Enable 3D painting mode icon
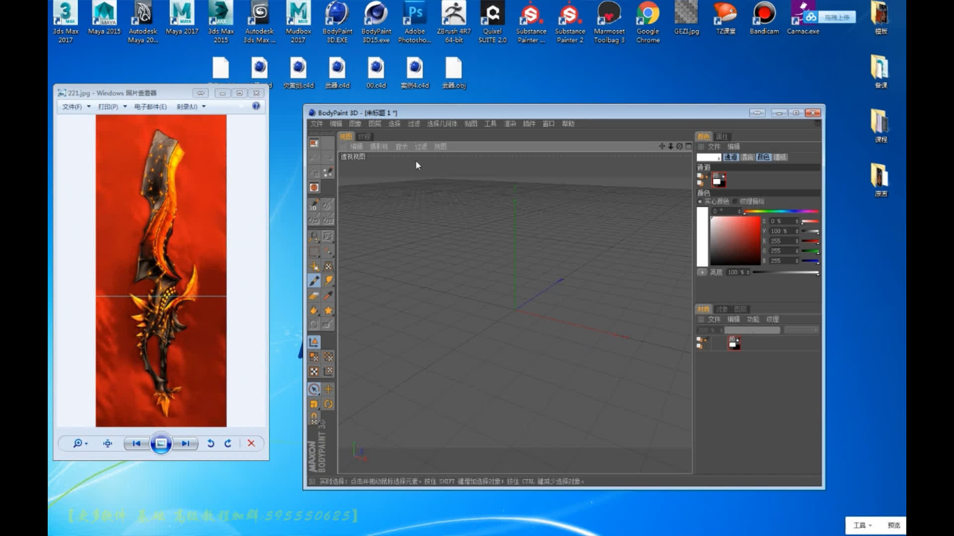 pyautogui.click(x=314, y=204)
